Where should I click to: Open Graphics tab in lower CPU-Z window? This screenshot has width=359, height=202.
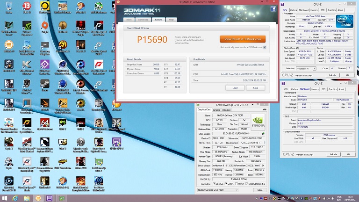pos(332,89)
